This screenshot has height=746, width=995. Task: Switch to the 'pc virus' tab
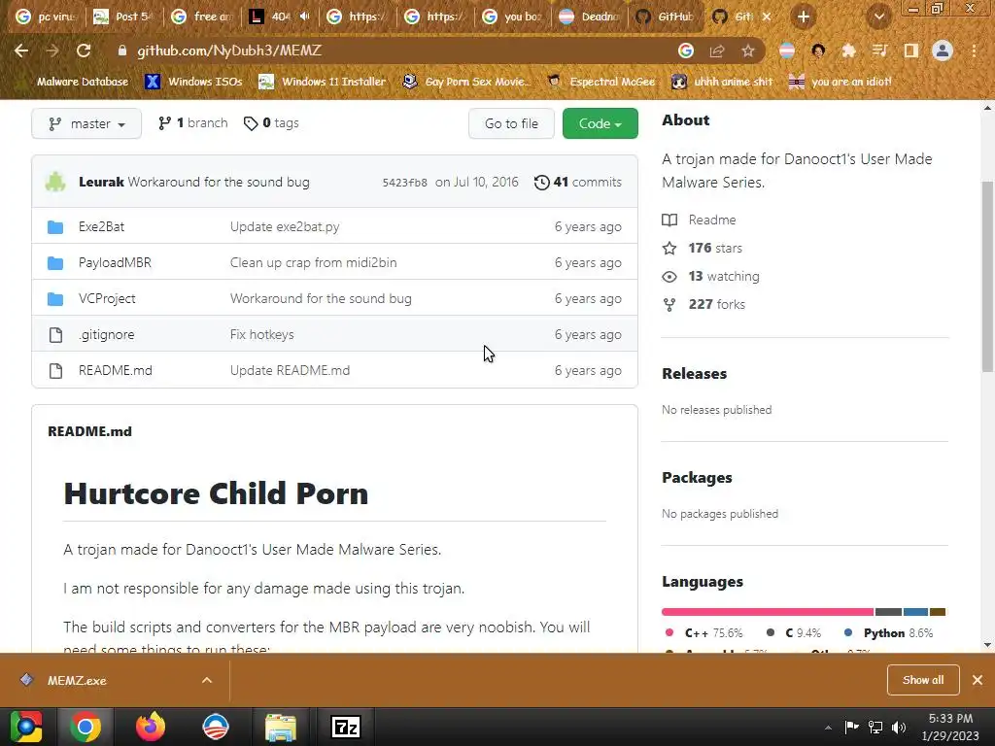coord(46,17)
